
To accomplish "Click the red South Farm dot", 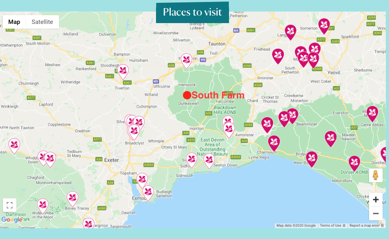I will [187, 95].
